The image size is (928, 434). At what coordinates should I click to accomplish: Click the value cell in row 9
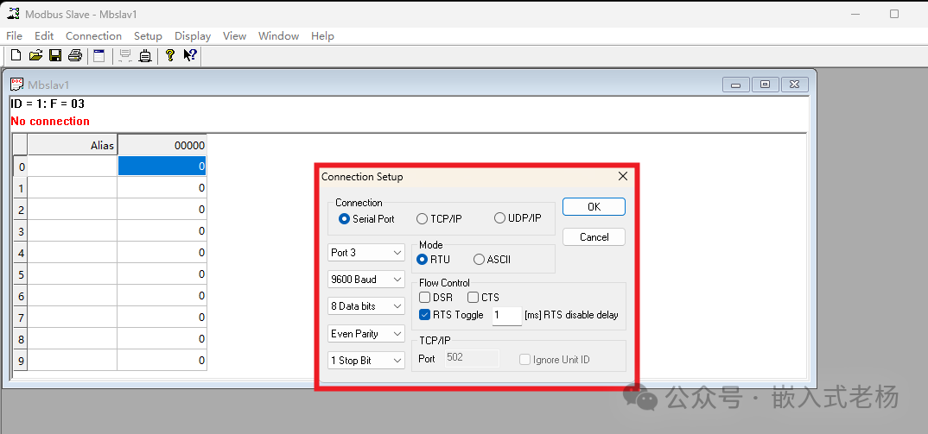[x=162, y=360]
